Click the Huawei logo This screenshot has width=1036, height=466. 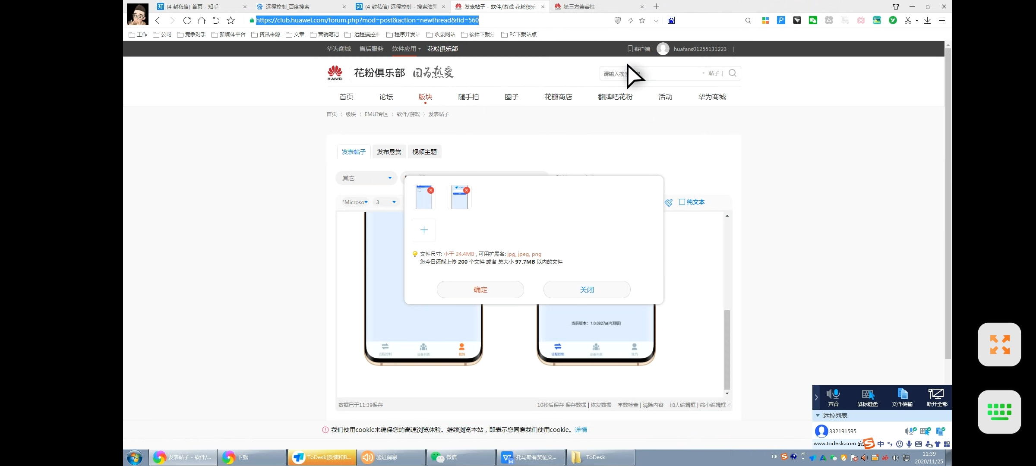tap(335, 73)
